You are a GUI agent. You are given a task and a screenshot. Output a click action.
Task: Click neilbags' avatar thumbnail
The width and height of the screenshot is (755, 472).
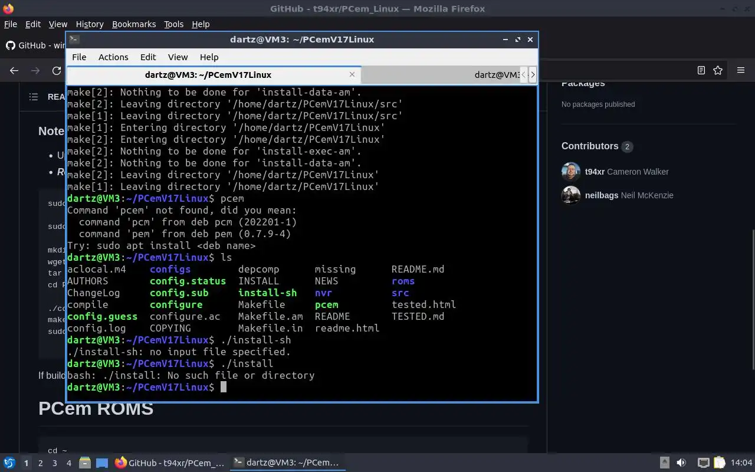click(x=571, y=195)
